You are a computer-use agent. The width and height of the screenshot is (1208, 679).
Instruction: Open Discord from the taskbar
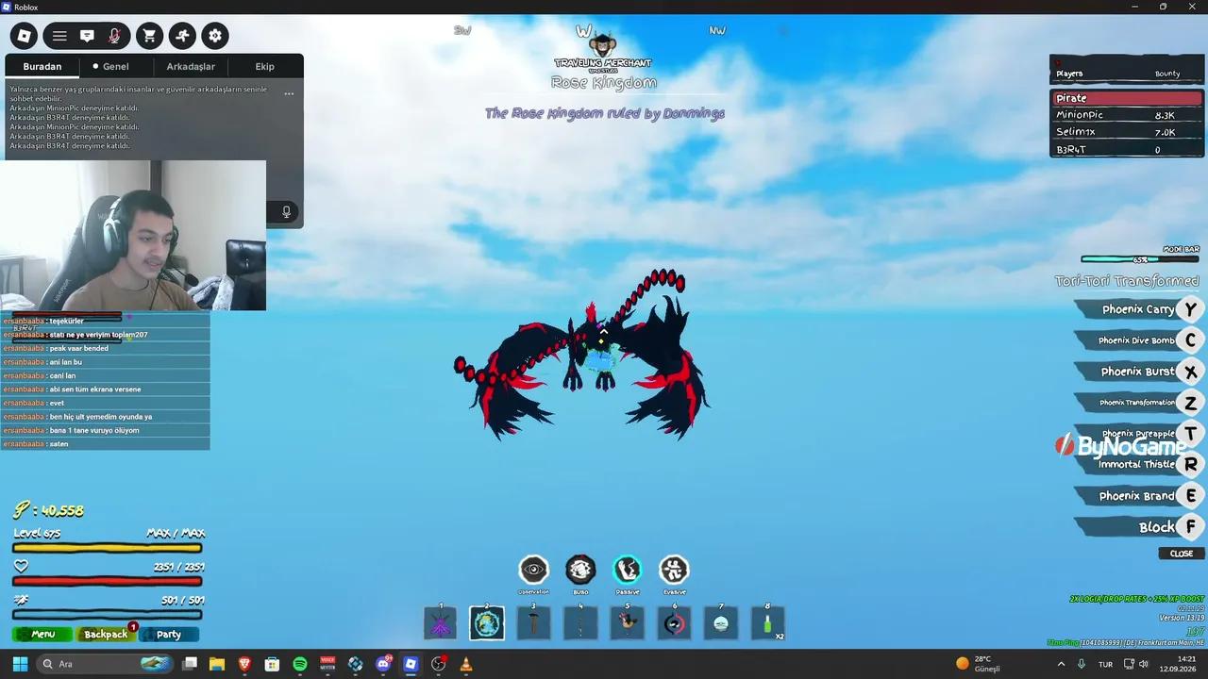[x=383, y=664]
